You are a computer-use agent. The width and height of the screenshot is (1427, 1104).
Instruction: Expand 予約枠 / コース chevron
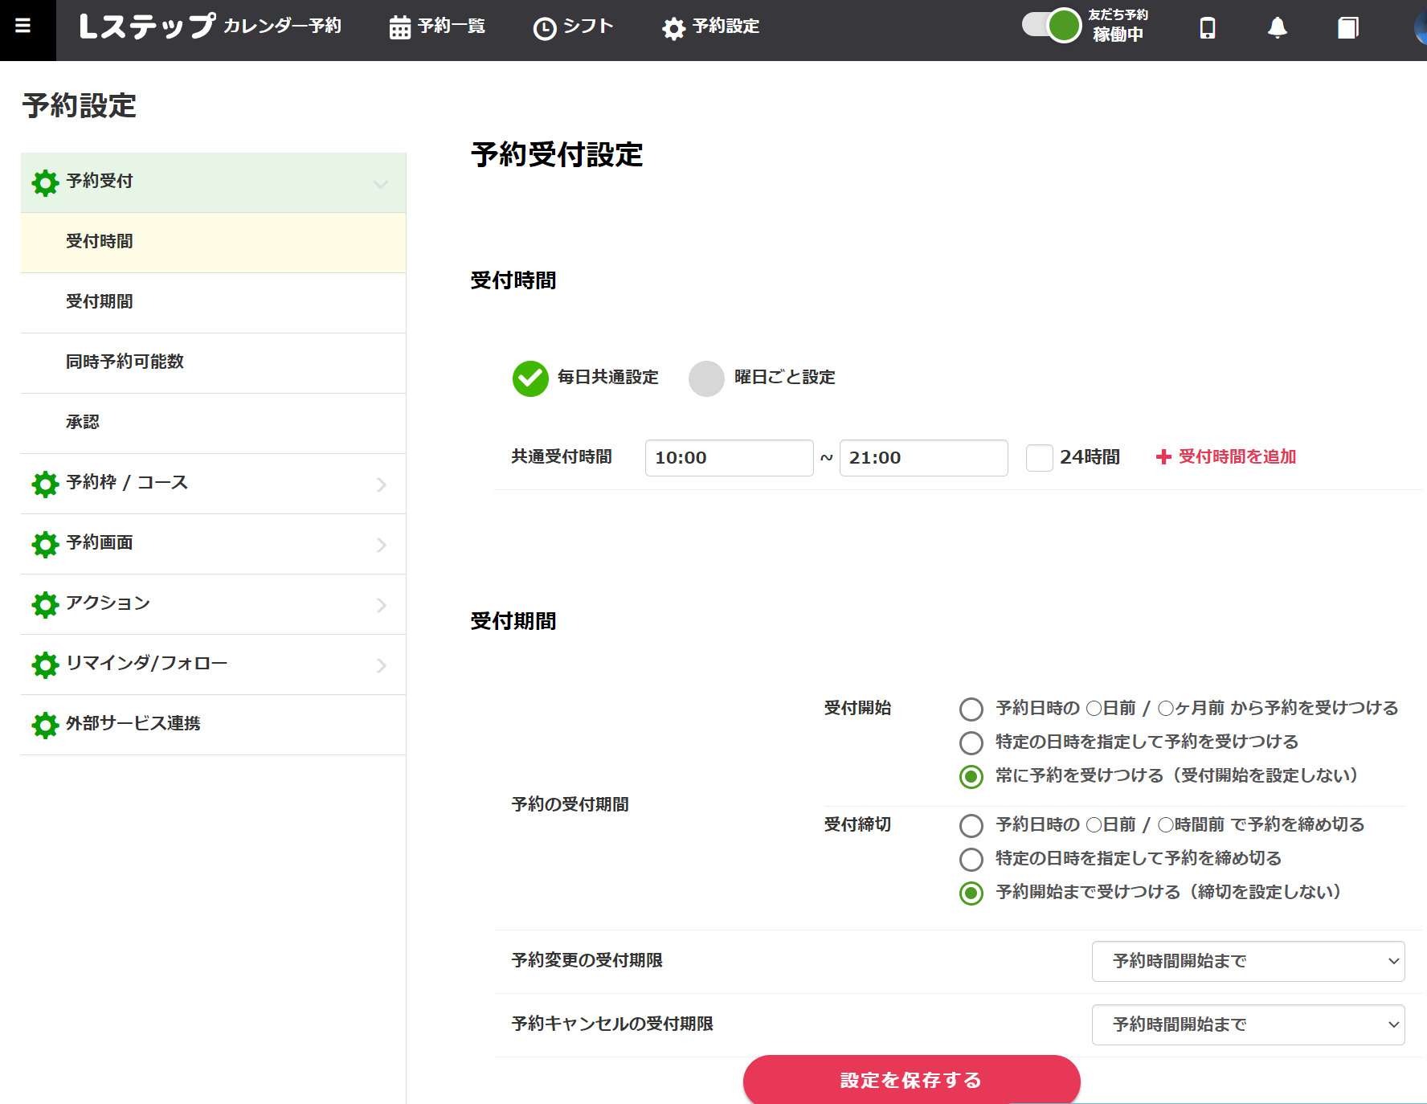tap(382, 485)
